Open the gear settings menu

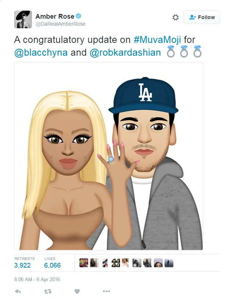coord(176,17)
